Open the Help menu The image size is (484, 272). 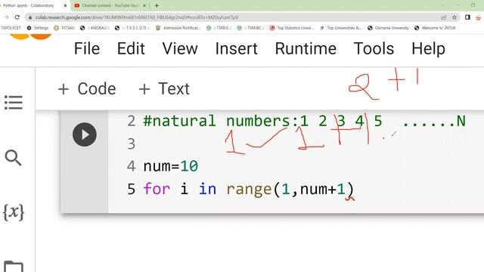tap(428, 48)
